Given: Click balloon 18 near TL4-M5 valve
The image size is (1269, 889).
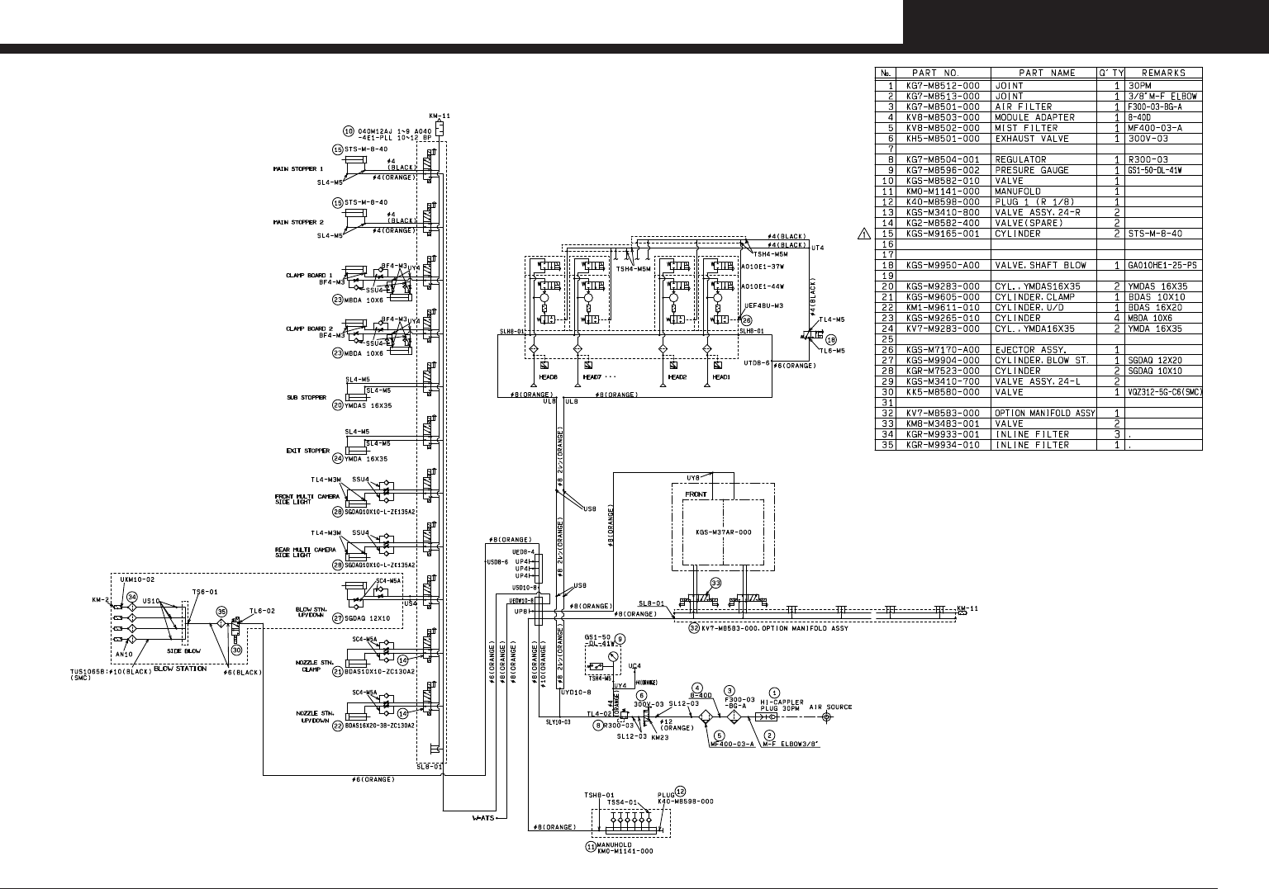Looking at the screenshot, I should tap(832, 339).
